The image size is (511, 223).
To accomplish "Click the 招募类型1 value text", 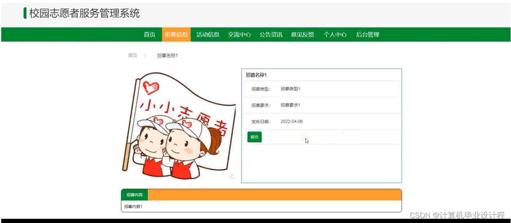I will pyautogui.click(x=290, y=89).
